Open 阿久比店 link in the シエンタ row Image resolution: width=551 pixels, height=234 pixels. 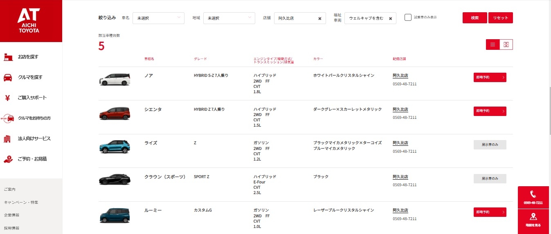[400, 109]
